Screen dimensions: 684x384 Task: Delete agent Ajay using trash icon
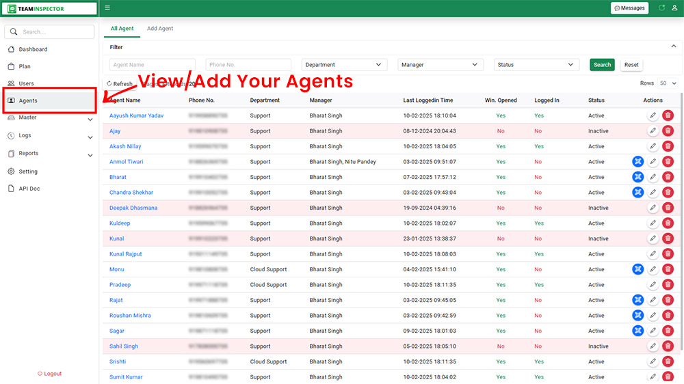click(668, 131)
